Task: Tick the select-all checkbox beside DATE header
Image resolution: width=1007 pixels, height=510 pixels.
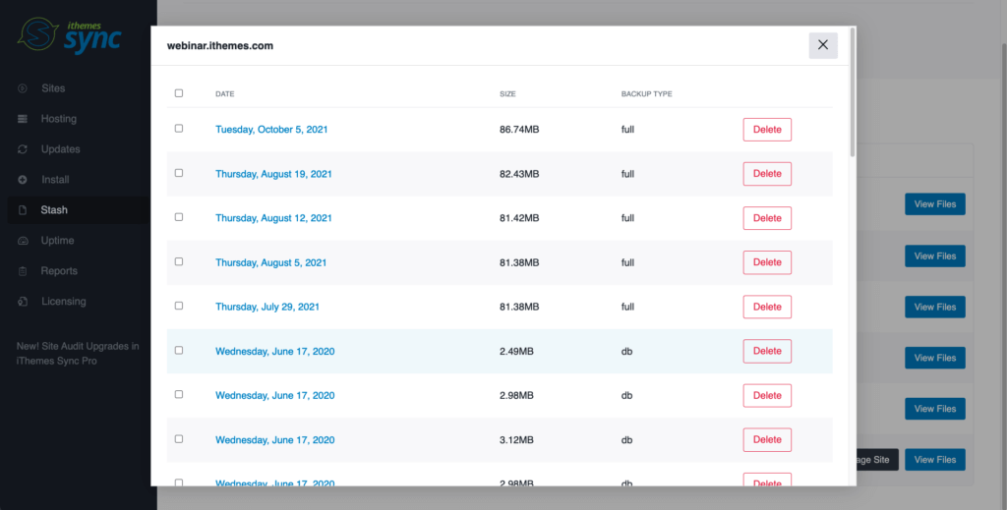Action: click(179, 93)
